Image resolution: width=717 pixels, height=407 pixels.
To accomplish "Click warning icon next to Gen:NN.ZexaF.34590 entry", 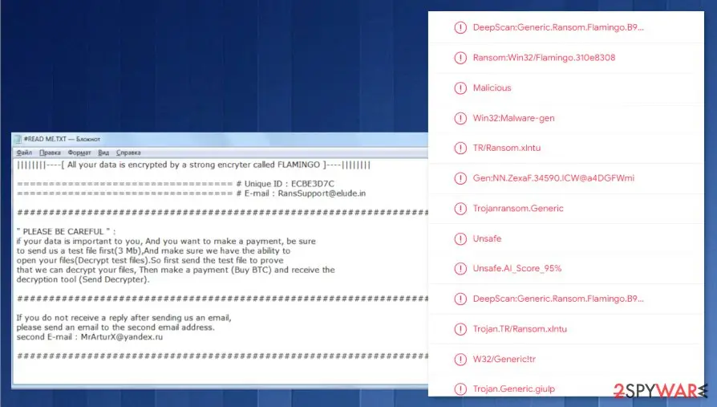I will pyautogui.click(x=460, y=178).
